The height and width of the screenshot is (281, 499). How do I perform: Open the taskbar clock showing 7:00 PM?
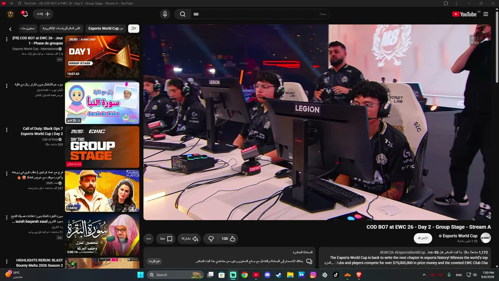(x=488, y=275)
